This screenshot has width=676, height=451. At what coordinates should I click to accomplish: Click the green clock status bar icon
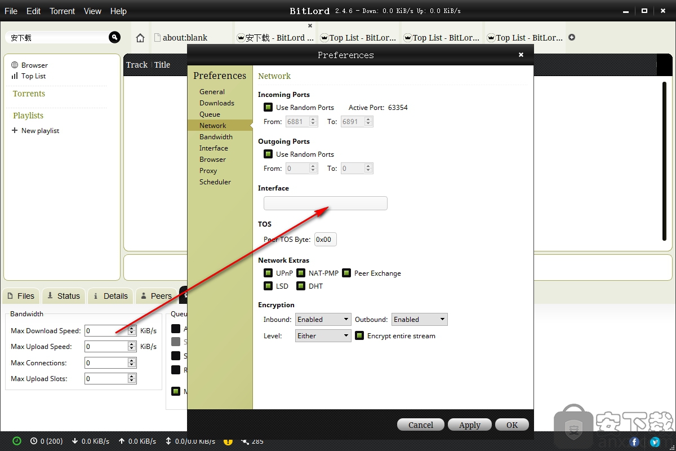click(x=17, y=441)
